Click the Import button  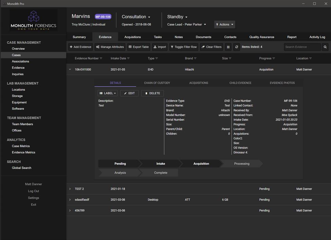tap(160, 47)
